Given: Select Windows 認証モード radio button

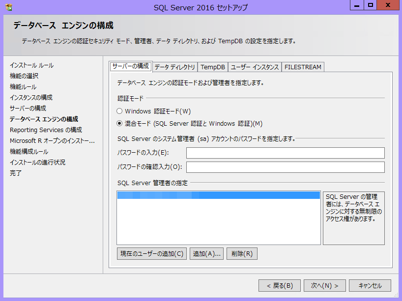Looking at the screenshot, I should (119, 111).
